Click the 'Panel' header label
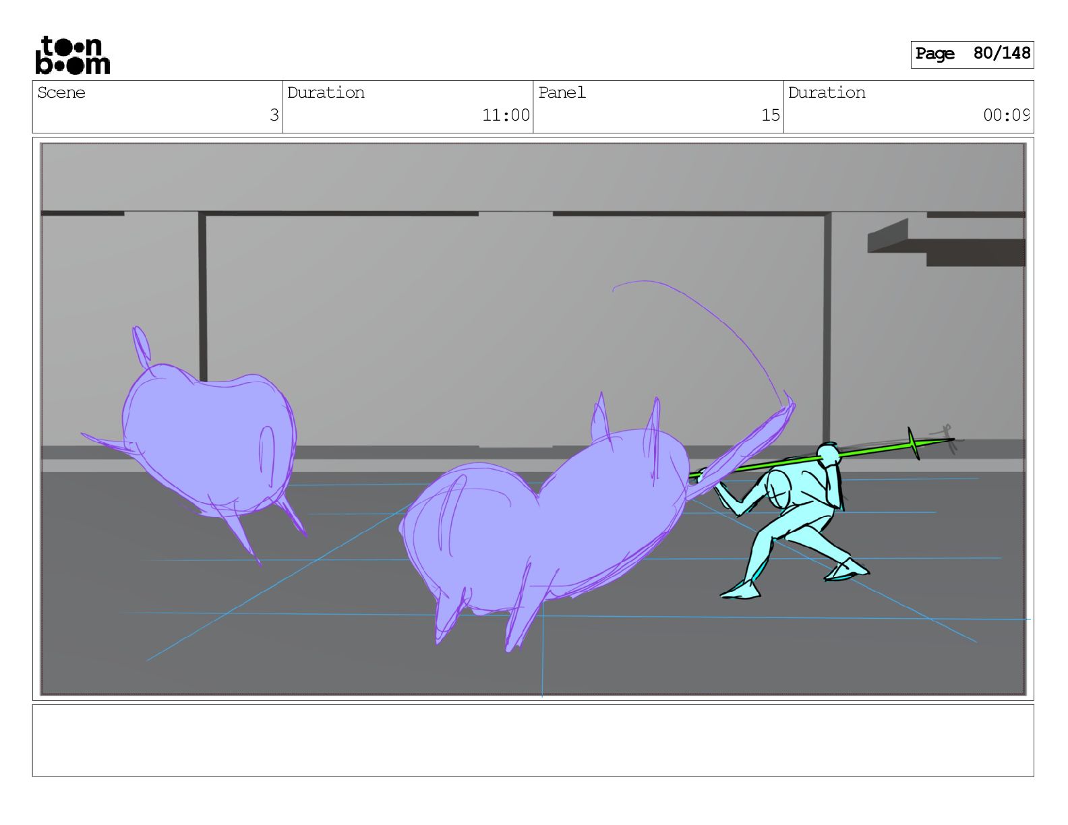Viewport: 1068px width, 825px height. point(562,92)
